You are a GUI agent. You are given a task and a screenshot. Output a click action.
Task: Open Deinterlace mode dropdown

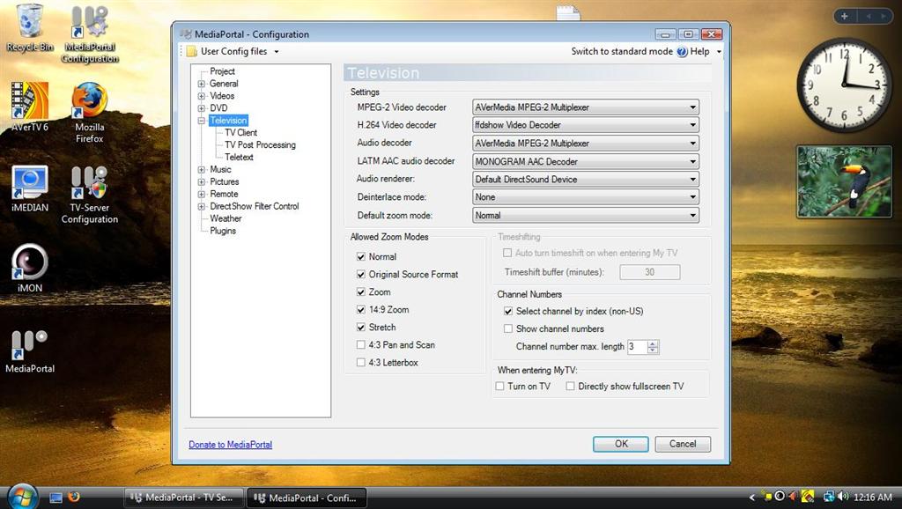click(586, 197)
